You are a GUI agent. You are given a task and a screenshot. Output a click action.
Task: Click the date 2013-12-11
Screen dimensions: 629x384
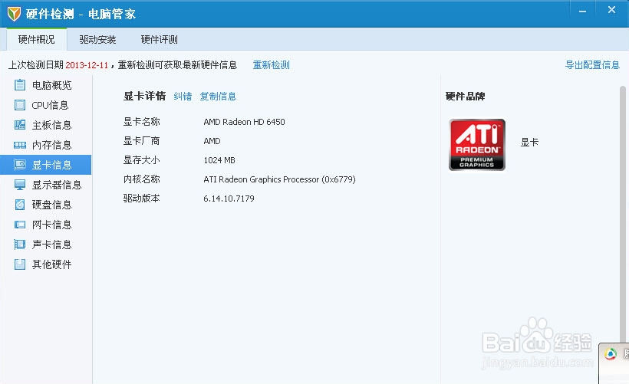tap(87, 65)
